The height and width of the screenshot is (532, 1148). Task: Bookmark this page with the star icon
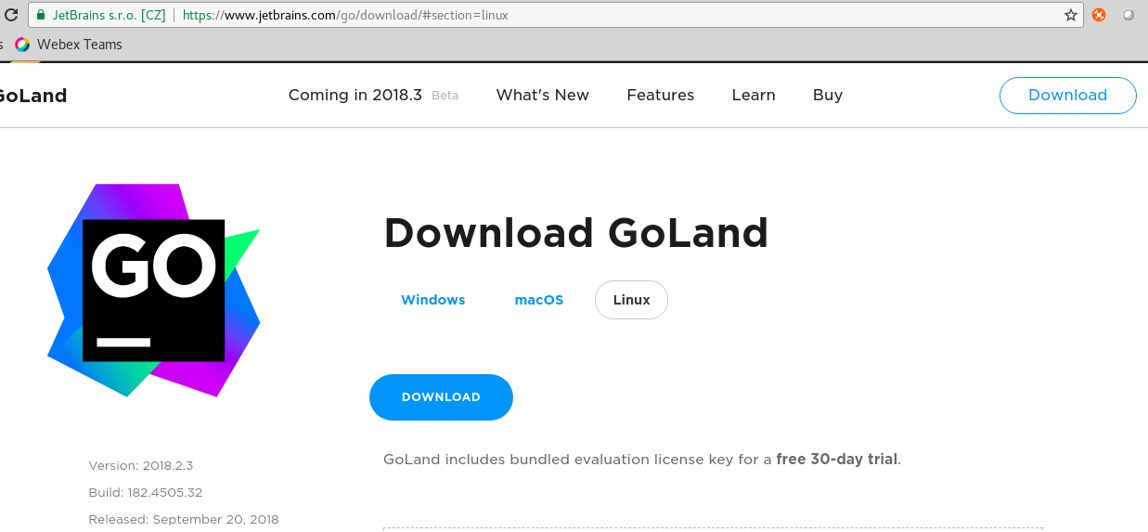tap(1070, 15)
